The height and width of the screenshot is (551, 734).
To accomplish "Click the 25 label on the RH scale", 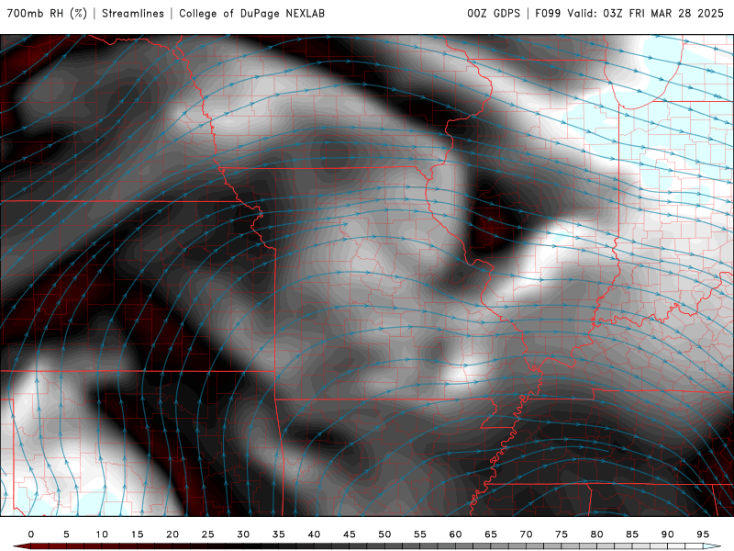I will [208, 534].
